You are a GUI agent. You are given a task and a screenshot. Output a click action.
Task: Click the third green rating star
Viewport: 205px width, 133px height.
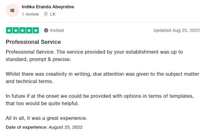23,30
